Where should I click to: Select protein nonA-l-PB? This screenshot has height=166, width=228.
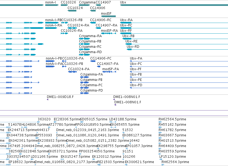pyautogui.click(x=50, y=61)
